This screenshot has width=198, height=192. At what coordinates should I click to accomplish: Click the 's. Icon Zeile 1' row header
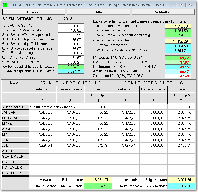tap(15, 107)
